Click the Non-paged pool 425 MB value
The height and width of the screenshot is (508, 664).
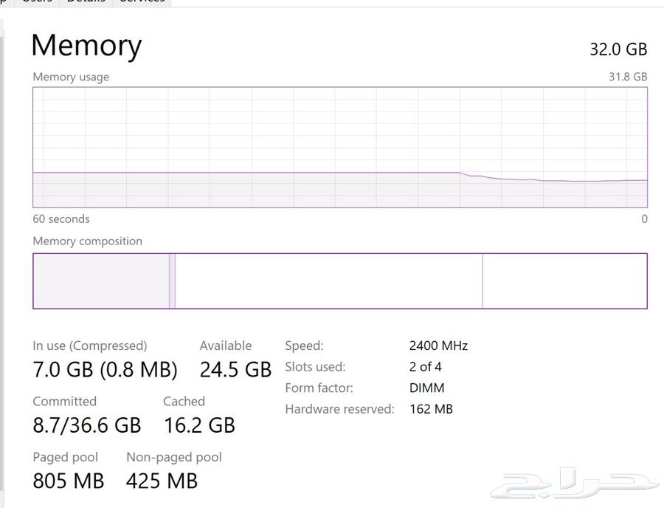162,481
